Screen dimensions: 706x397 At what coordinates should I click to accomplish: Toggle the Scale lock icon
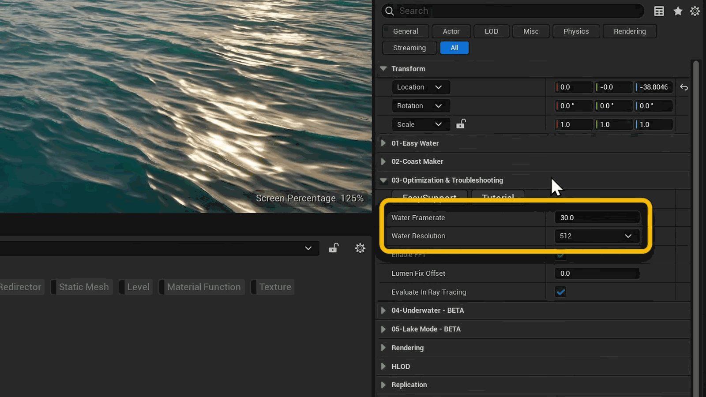(x=461, y=124)
